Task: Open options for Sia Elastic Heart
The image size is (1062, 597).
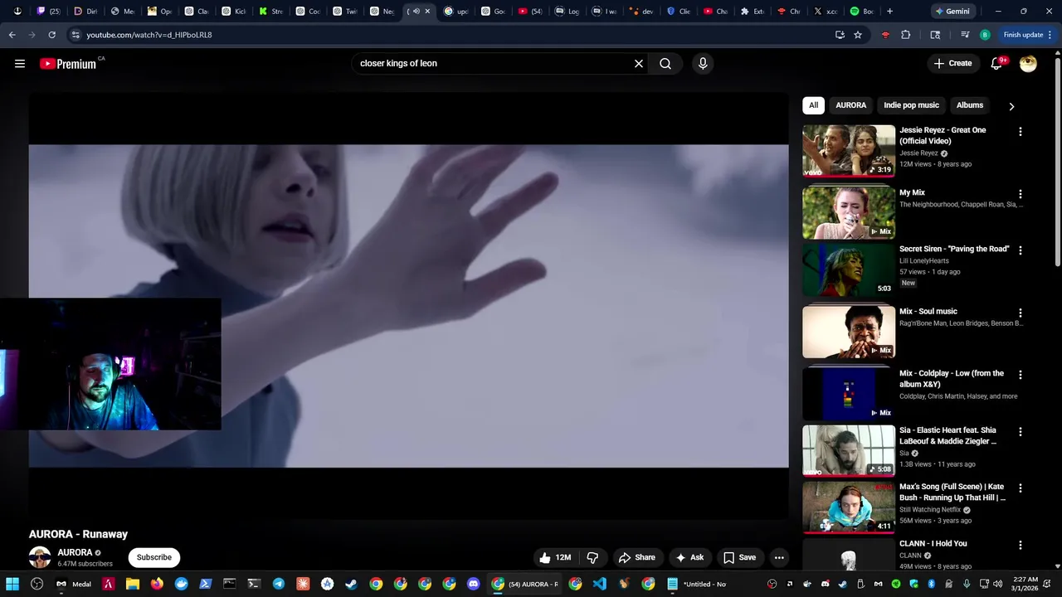Action: click(x=1021, y=432)
